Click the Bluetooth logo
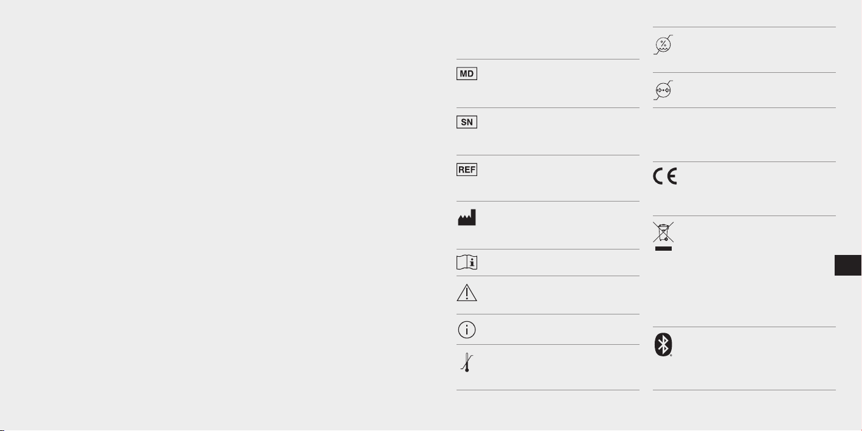The image size is (862, 431). point(664,345)
